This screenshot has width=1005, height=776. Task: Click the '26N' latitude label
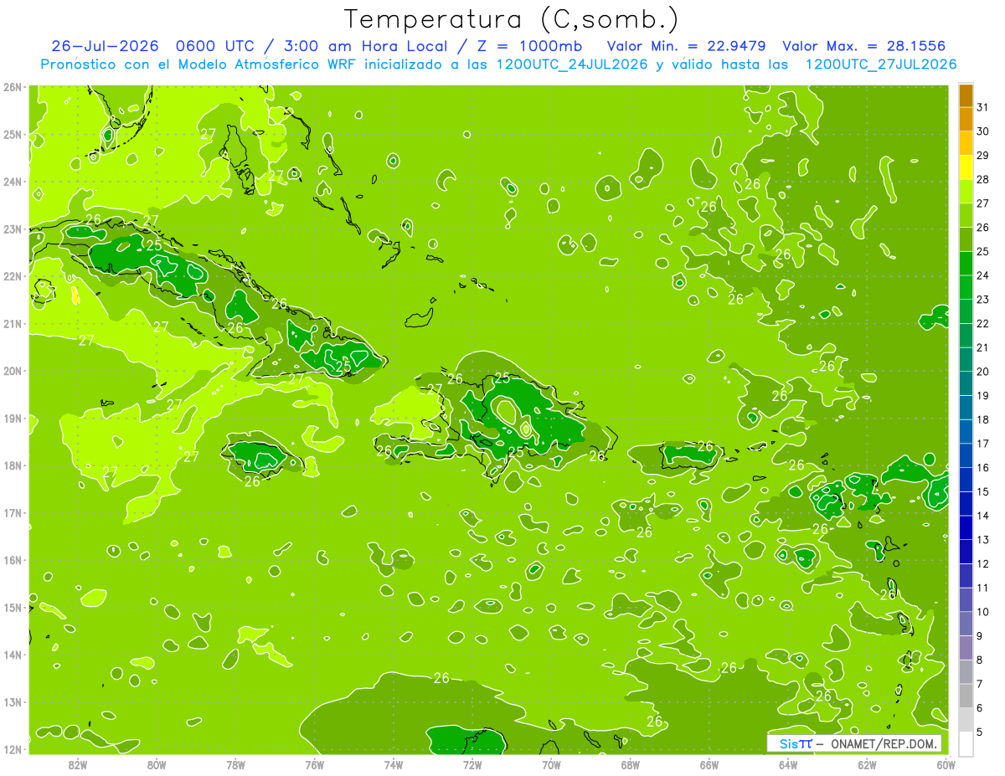[13, 87]
